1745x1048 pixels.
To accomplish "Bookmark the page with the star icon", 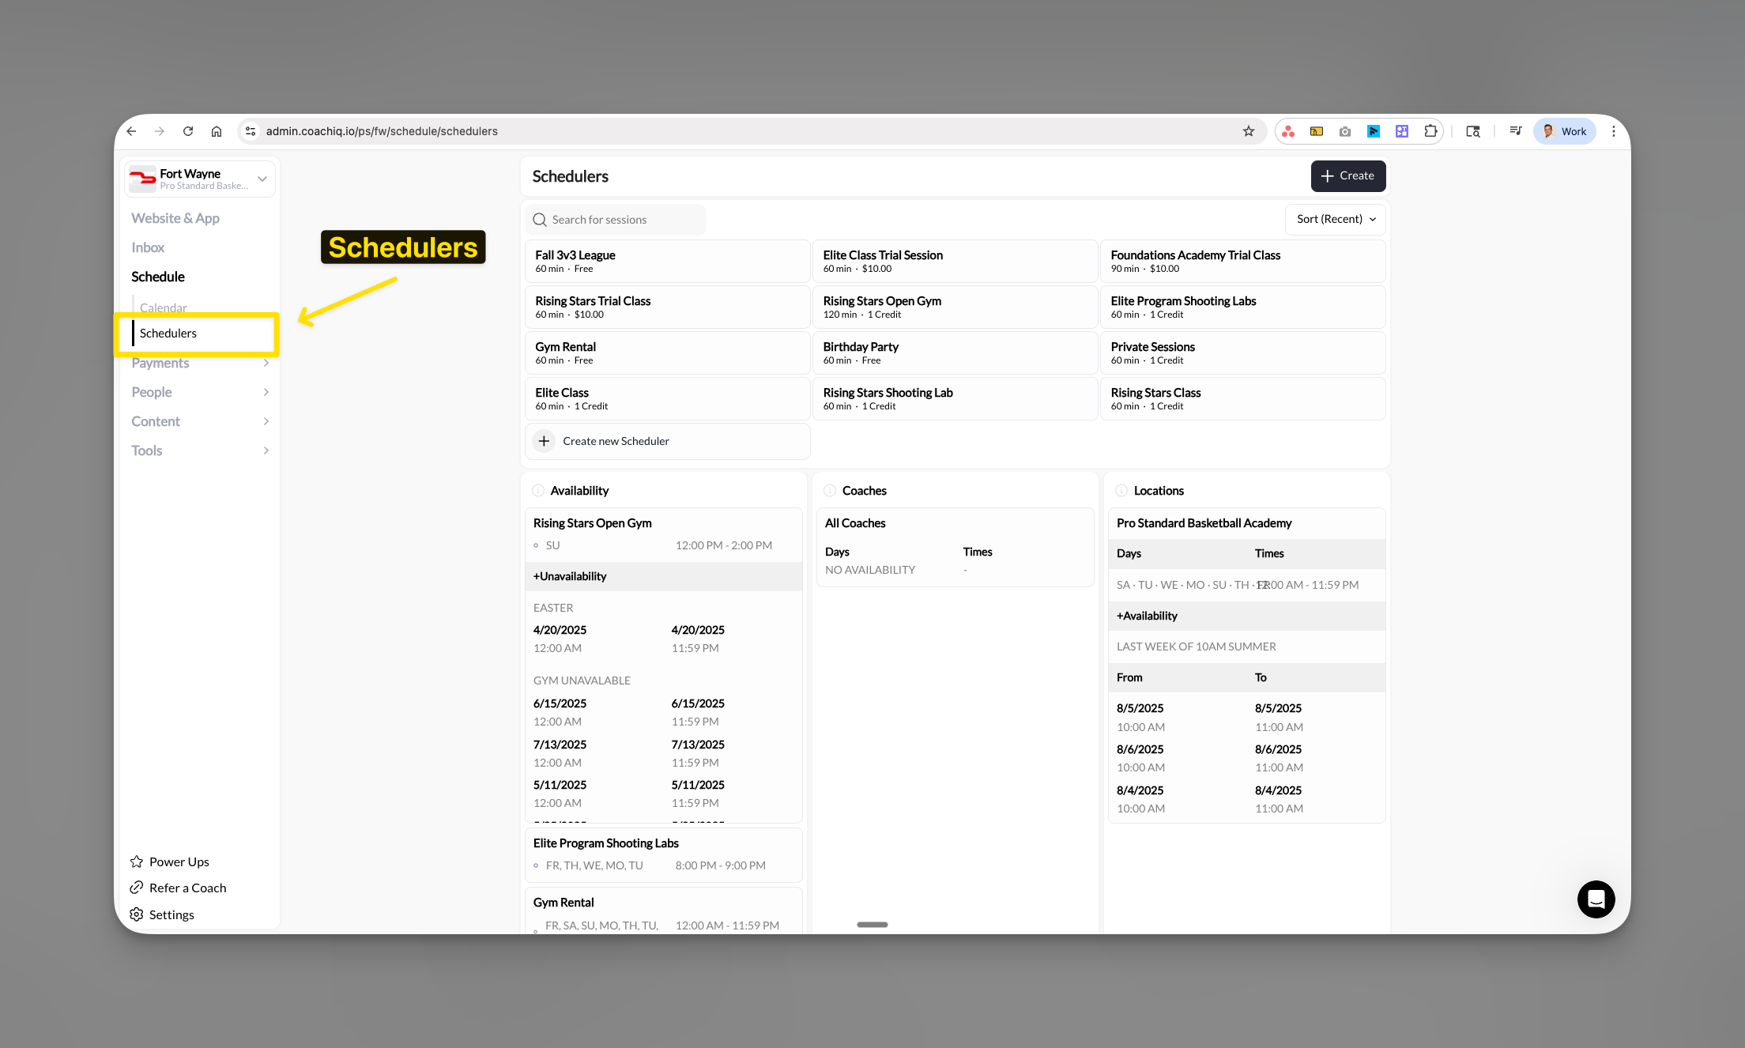I will pyautogui.click(x=1249, y=131).
